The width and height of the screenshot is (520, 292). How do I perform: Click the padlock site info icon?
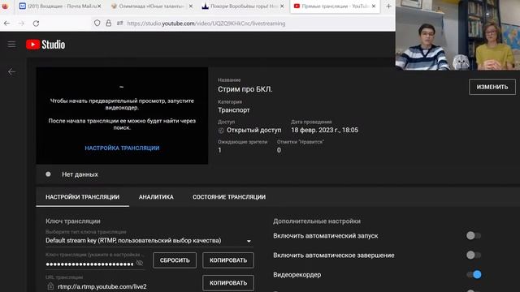coord(108,24)
